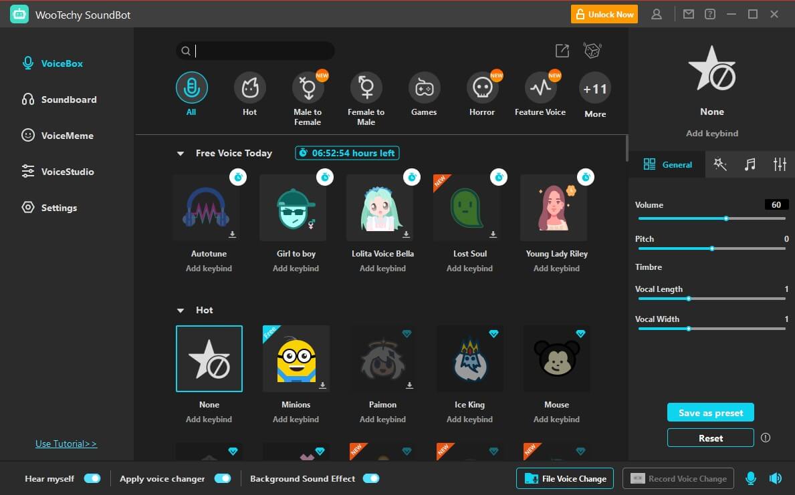Expand the +11 More categories
The height and width of the screenshot is (495, 795).
pos(594,89)
